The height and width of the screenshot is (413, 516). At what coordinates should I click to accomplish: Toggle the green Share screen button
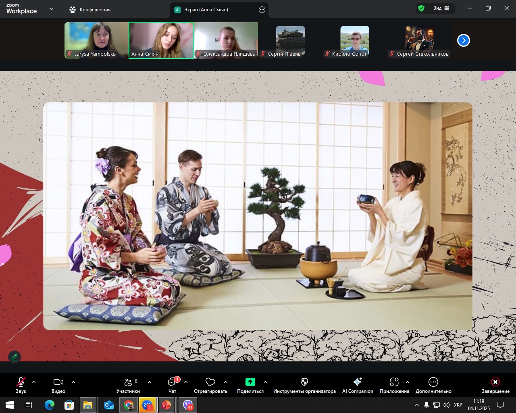coord(250,385)
